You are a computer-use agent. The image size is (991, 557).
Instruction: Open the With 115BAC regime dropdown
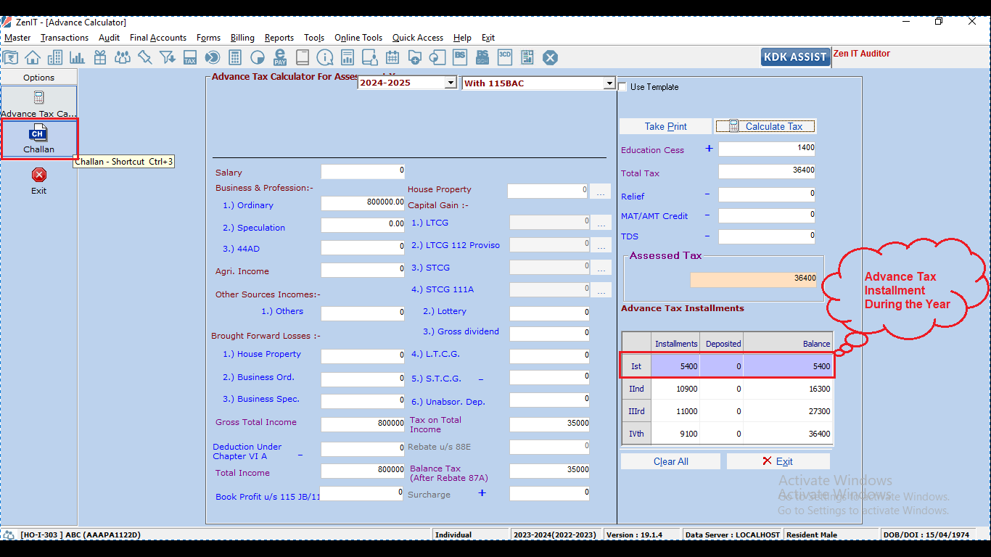pos(609,83)
